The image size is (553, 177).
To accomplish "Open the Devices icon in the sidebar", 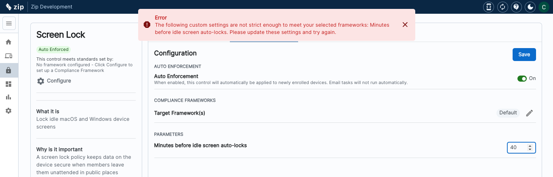I will pos(8,56).
